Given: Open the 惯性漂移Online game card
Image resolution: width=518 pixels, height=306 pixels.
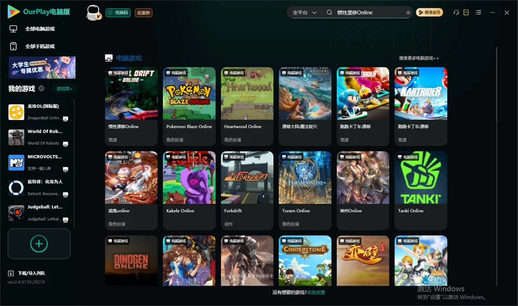Looking at the screenshot, I should 131,106.
